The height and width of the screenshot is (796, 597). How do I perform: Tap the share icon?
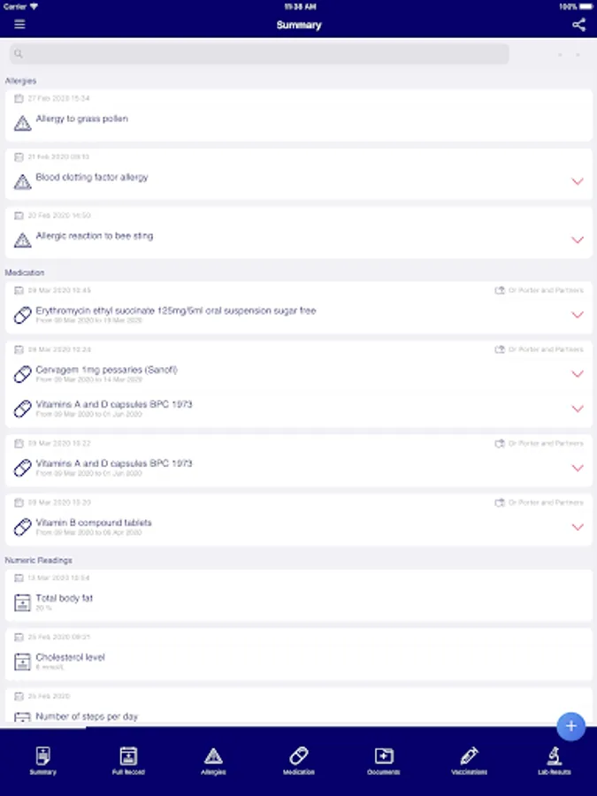click(x=578, y=25)
